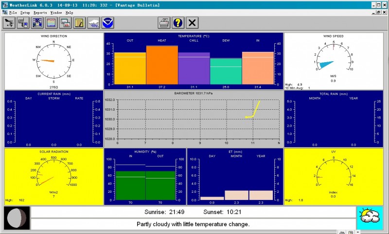Image resolution: width=389 pixels, height=234 pixels.
Task: Open the yellow notepad notes icon
Action: click(x=80, y=23)
